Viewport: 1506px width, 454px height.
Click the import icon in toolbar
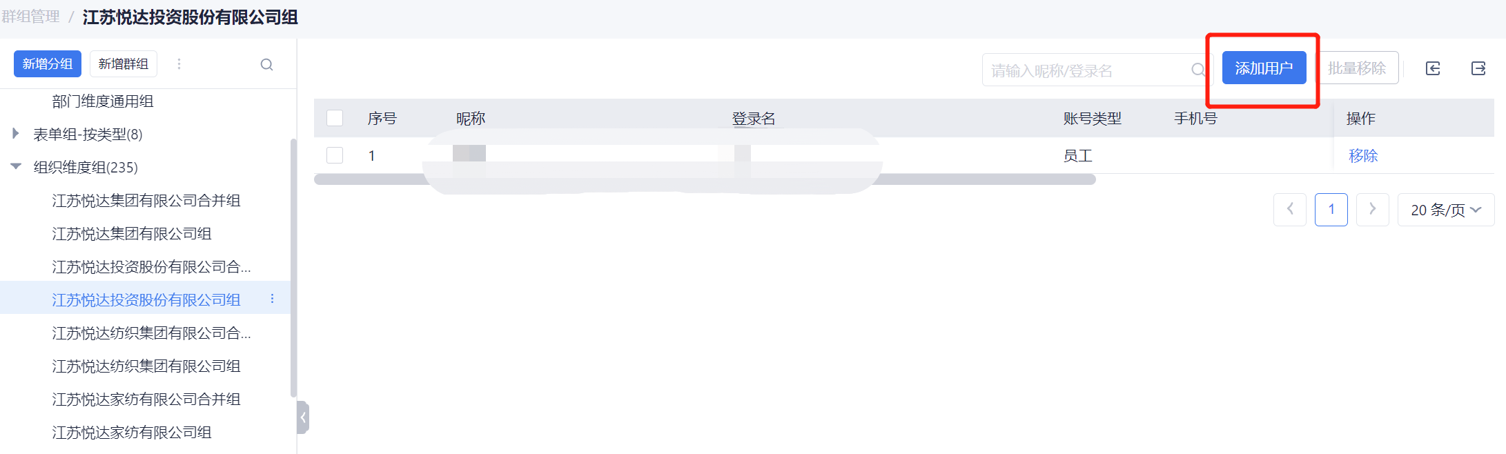click(1433, 68)
